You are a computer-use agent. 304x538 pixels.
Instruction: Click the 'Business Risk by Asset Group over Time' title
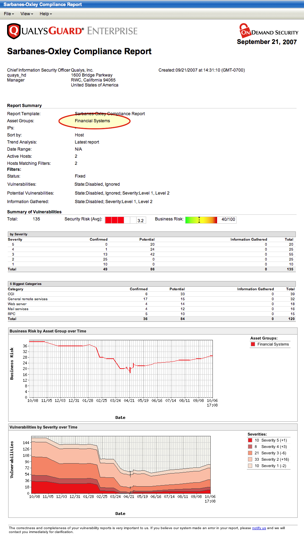(48, 331)
